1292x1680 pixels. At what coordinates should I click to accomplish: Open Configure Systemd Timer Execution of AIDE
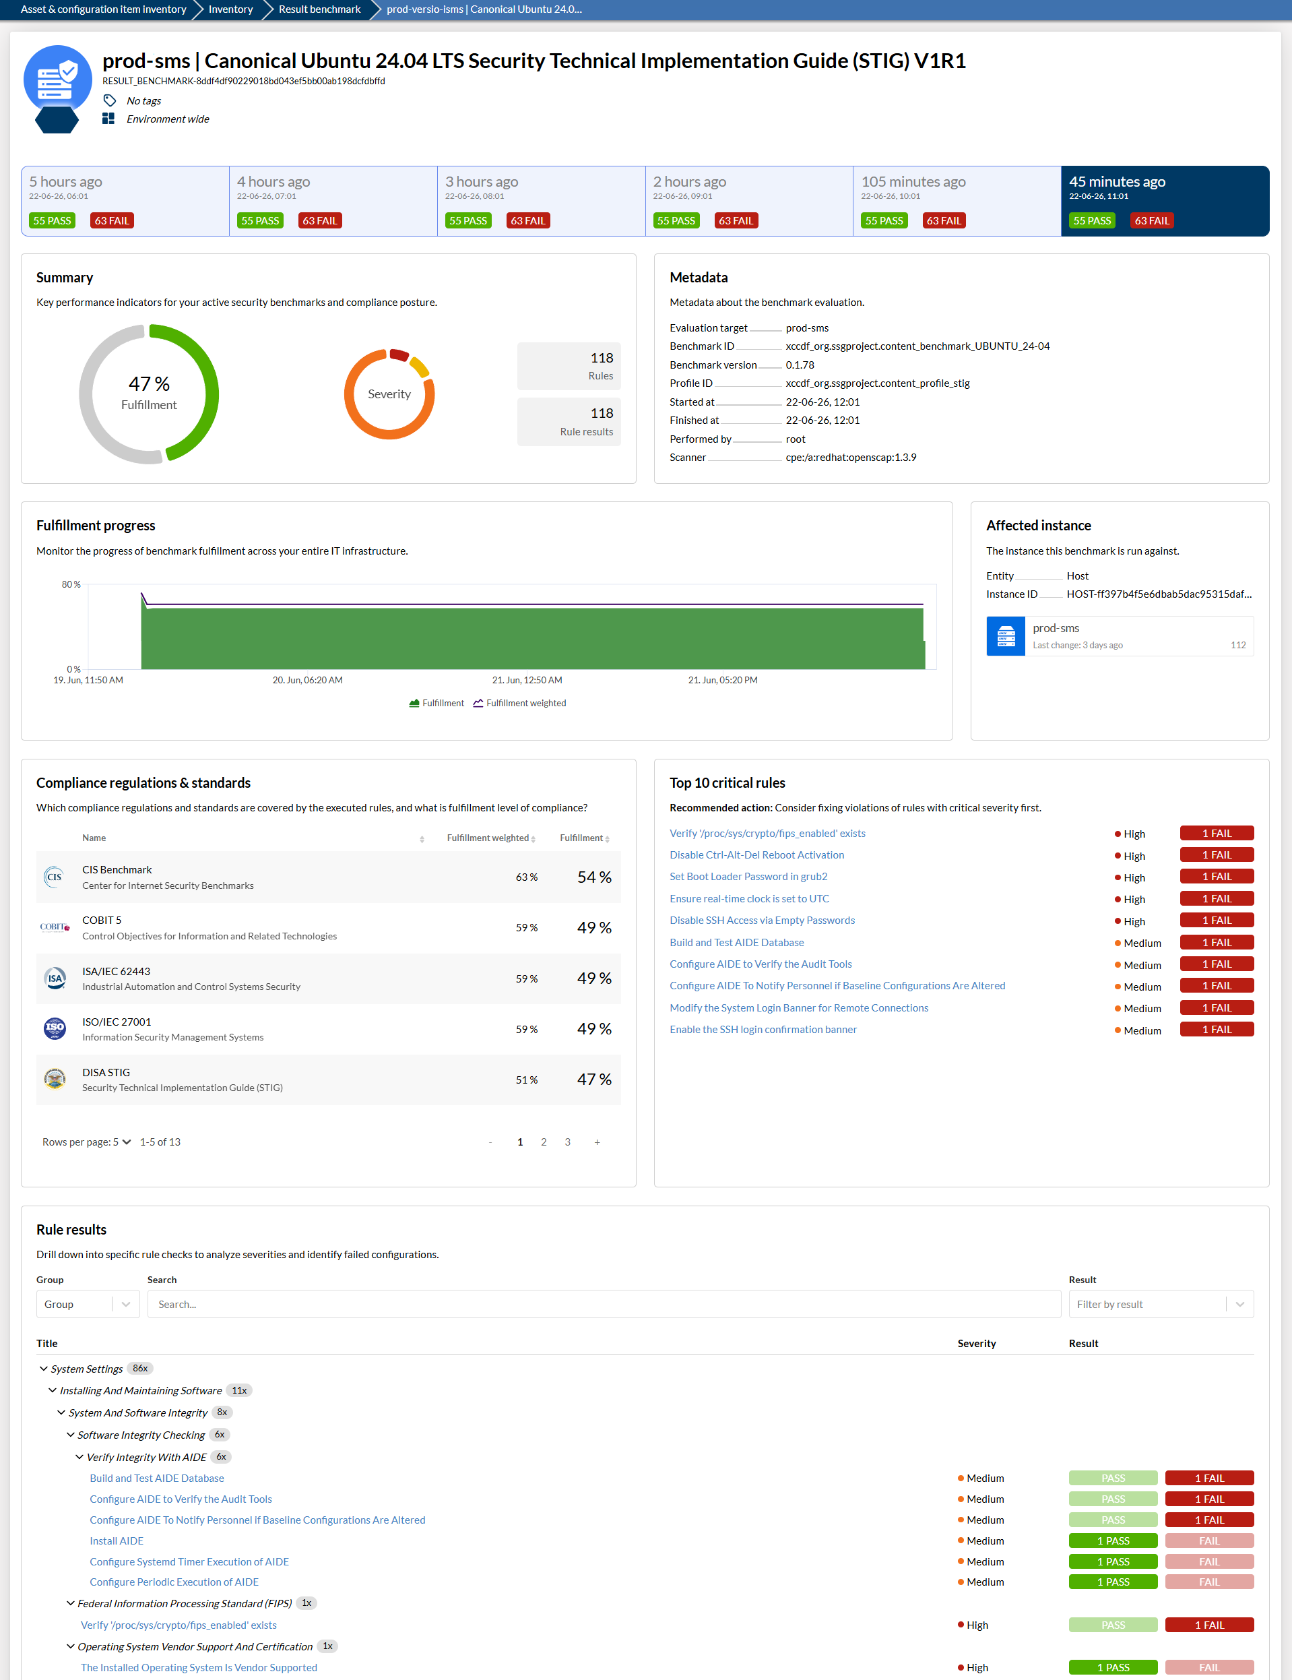[x=189, y=1561]
